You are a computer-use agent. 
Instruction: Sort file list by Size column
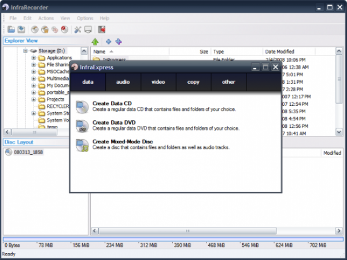pyautogui.click(x=190, y=51)
